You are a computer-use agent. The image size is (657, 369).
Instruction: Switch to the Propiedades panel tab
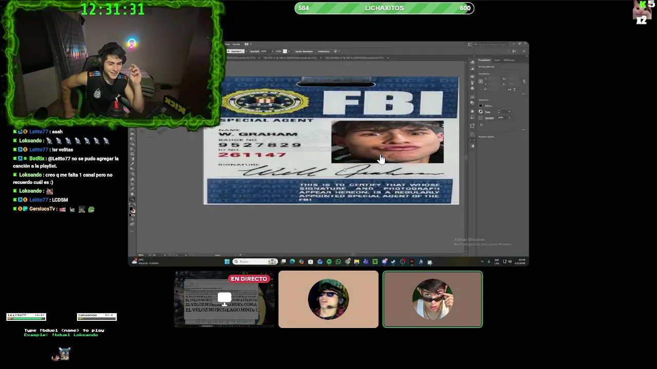click(484, 60)
